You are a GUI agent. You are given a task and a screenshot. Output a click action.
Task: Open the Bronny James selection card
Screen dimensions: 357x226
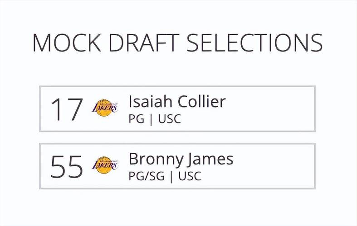pos(177,166)
